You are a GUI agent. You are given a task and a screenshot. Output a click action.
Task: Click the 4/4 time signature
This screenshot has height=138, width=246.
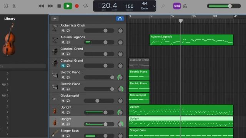(x=145, y=3)
